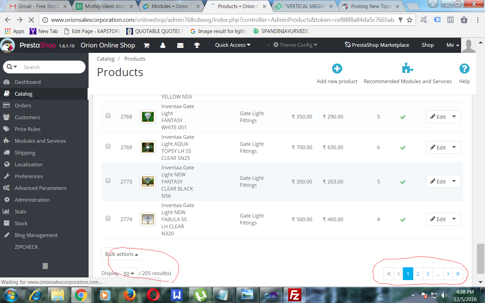Go to page 2 of products
The width and height of the screenshot is (485, 303).
tap(418, 274)
